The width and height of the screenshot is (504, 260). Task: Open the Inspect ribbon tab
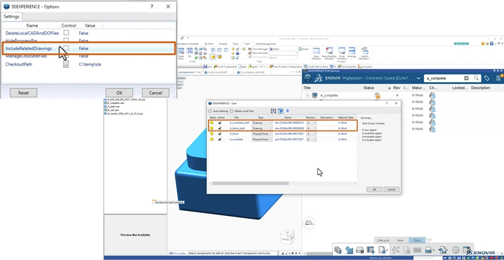223,44
